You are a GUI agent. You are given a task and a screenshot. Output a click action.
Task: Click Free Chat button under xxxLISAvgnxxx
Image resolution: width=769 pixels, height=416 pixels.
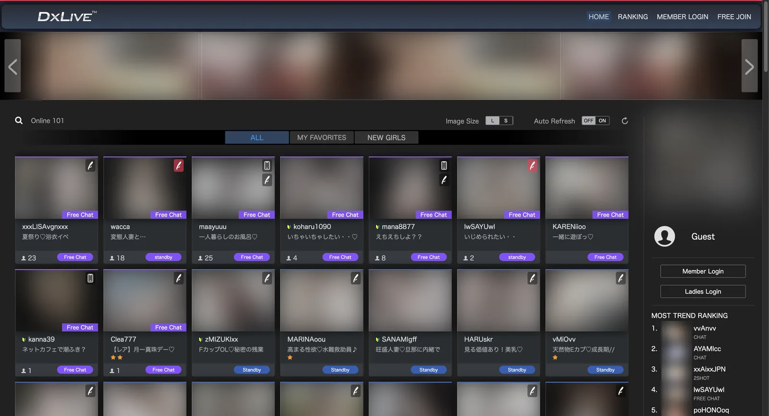75,257
